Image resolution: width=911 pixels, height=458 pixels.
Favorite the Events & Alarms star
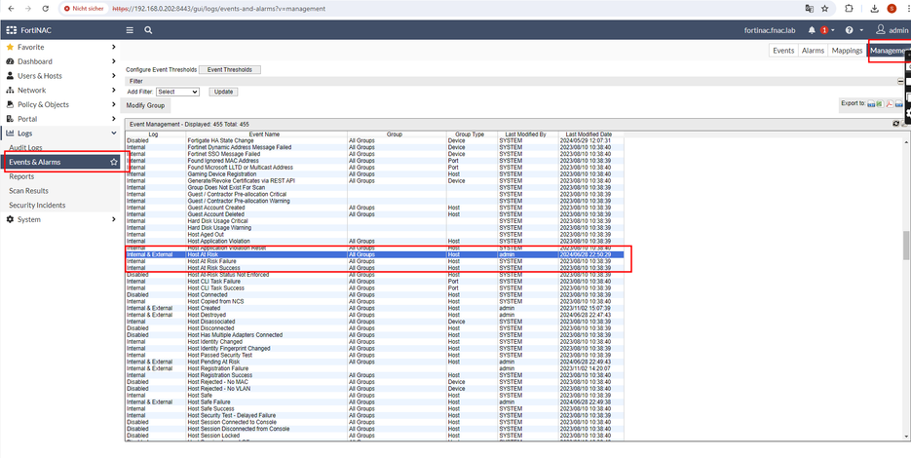(x=114, y=162)
